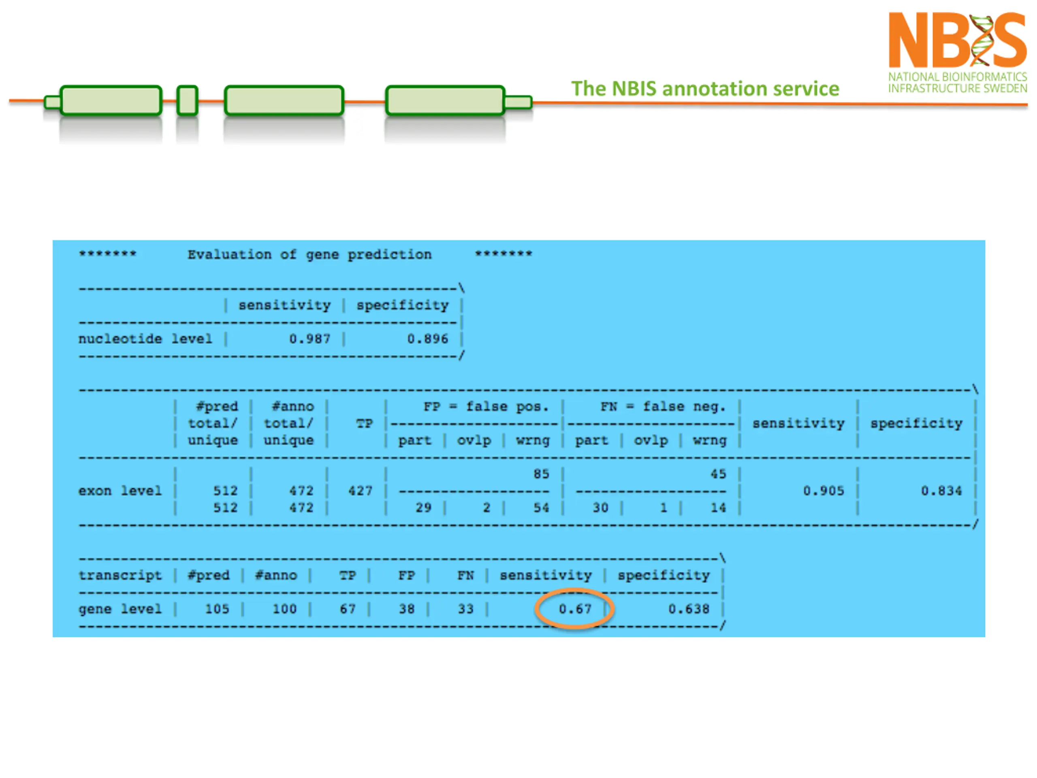Image resolution: width=1037 pixels, height=778 pixels.
Task: Click false positive total 85
Action: coord(541,474)
